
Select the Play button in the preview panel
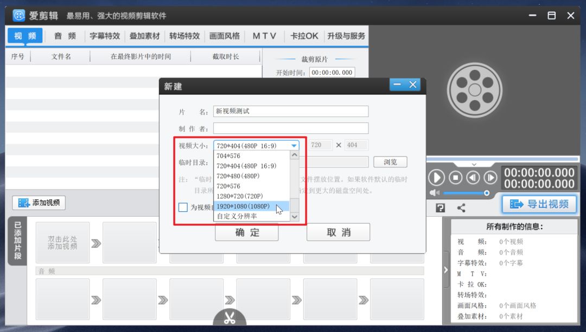tap(437, 177)
